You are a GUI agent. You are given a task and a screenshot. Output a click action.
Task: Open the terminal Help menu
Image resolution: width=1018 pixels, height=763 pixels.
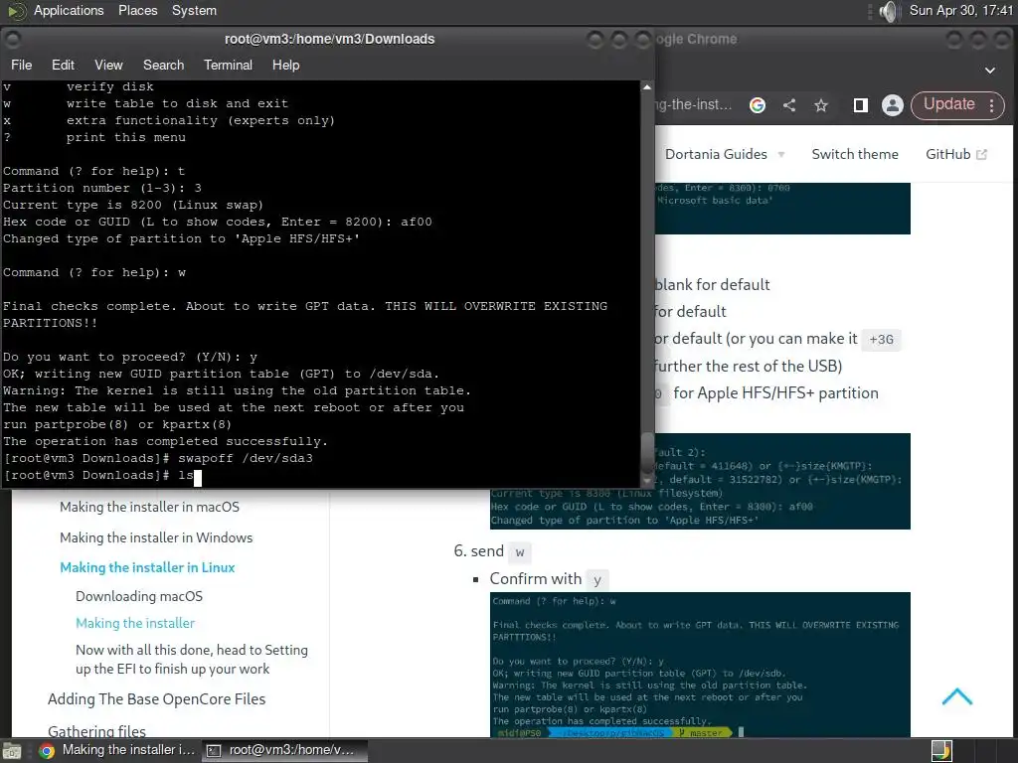click(285, 65)
